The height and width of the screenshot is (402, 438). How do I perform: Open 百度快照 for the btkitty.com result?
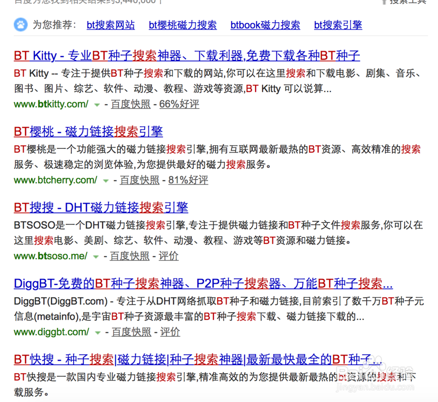[x=131, y=104]
